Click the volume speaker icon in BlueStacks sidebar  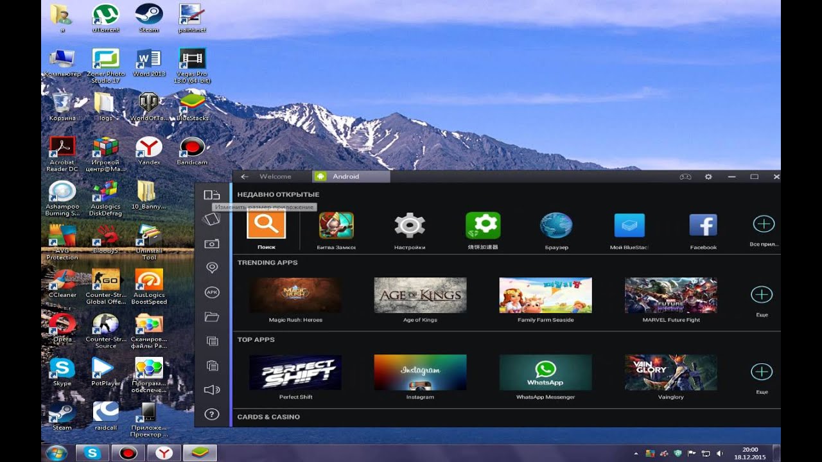(x=212, y=389)
